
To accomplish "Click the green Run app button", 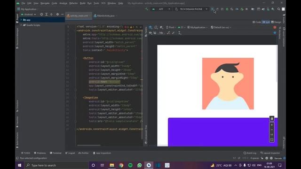I will tap(212, 9).
